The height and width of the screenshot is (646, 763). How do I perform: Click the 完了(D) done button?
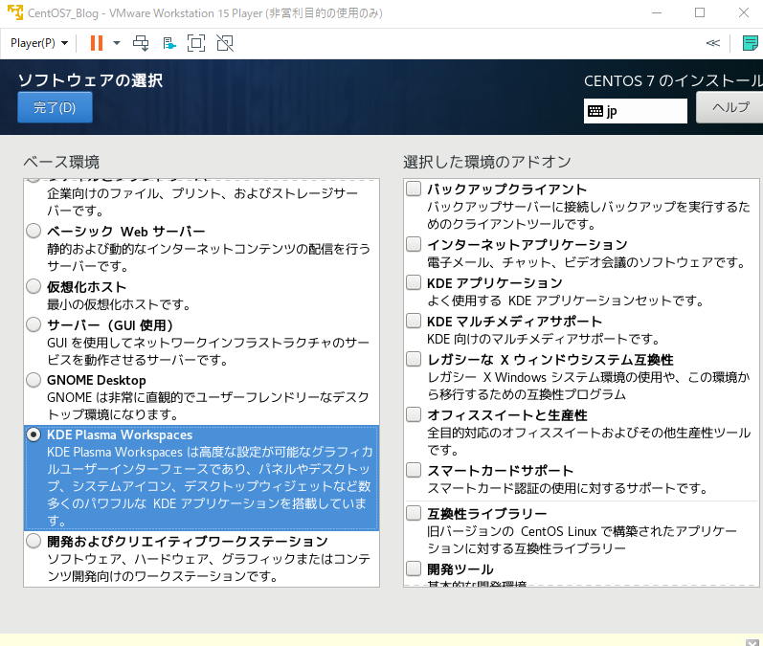pos(55,107)
